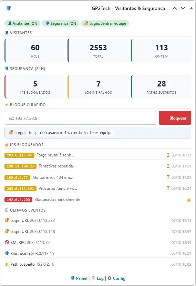
Task: Open the Painel link in footer
Action: point(82,278)
